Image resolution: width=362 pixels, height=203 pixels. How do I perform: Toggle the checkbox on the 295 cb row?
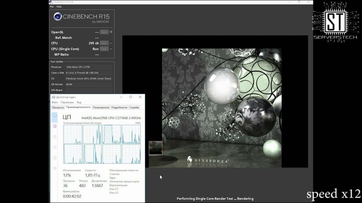tap(111, 43)
